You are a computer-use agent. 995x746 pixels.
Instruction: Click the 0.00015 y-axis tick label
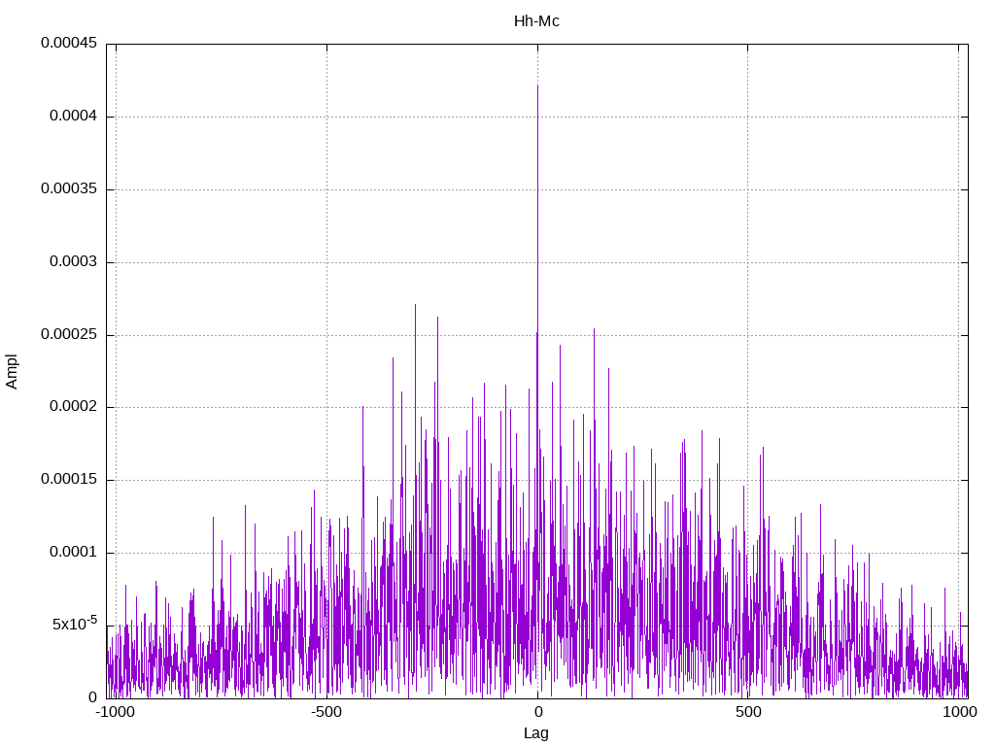coord(69,479)
